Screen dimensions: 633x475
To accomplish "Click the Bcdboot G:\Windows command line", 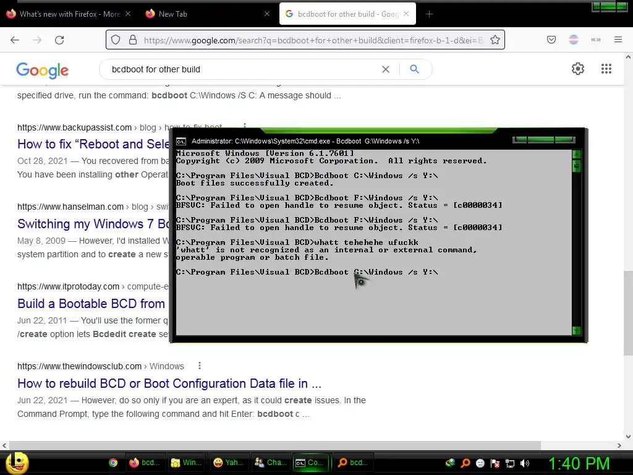I will pyautogui.click(x=307, y=272).
